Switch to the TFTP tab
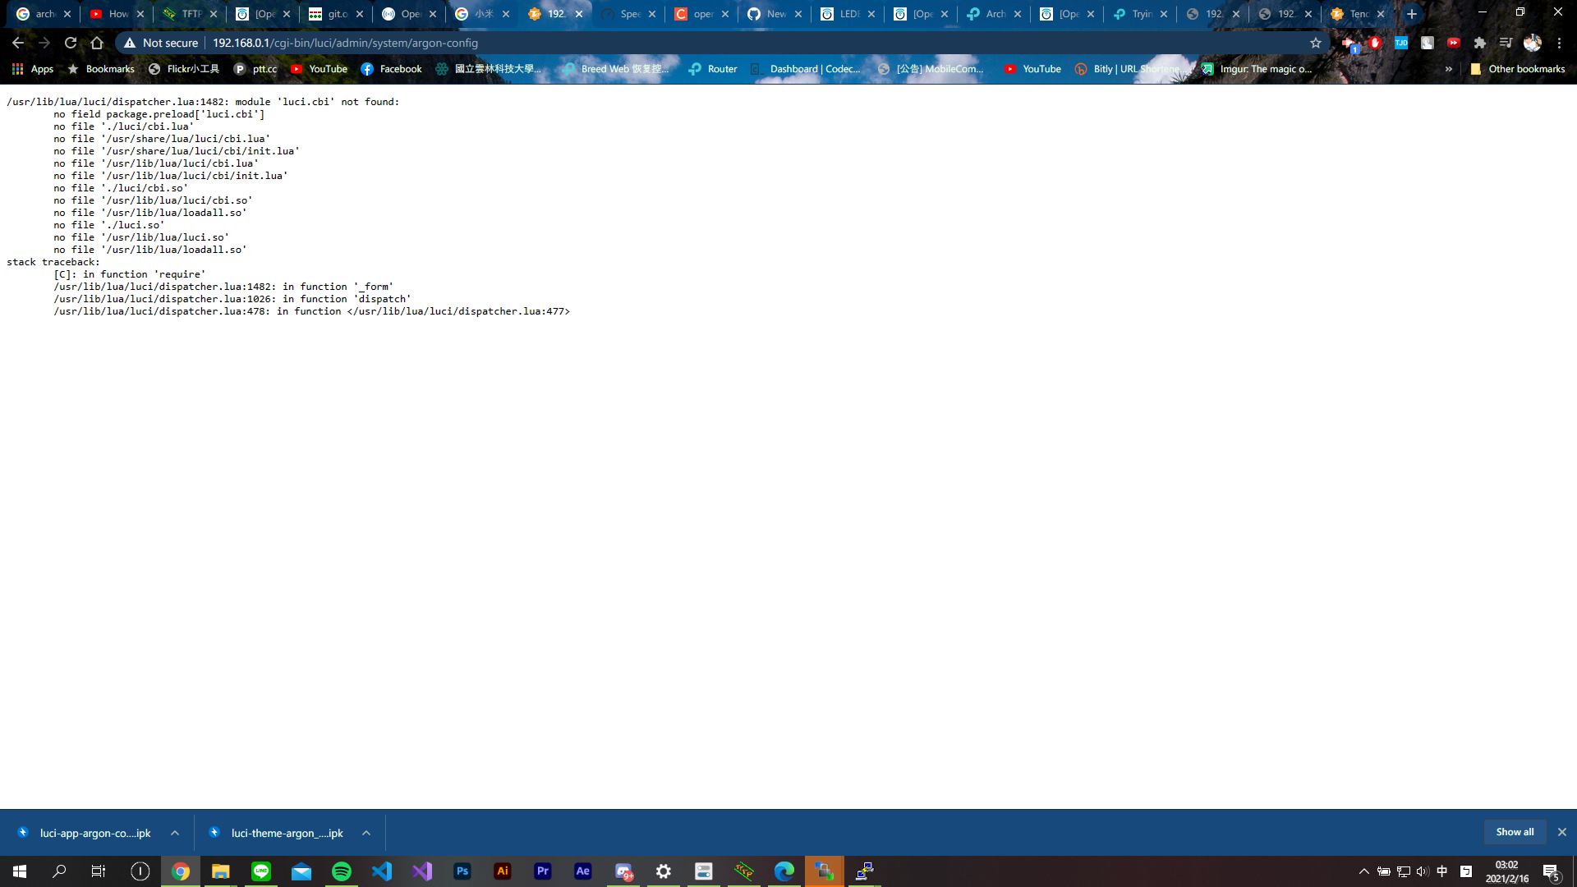 (x=189, y=14)
